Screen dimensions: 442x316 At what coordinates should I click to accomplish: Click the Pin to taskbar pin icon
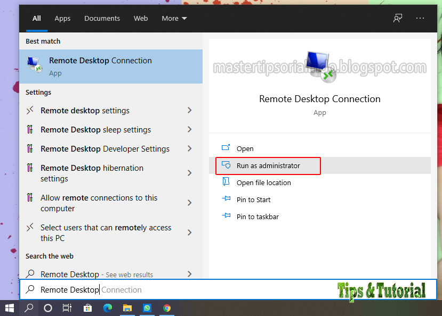(226, 215)
